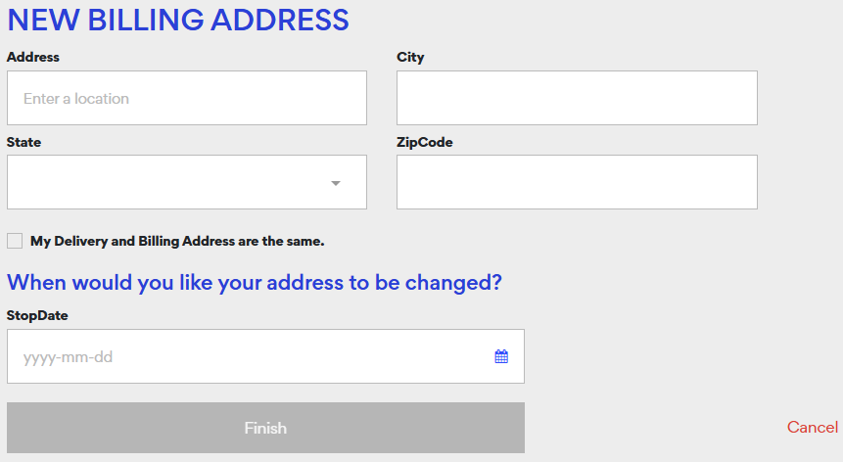Cancel the billing address change
The width and height of the screenshot is (843, 462).
(x=812, y=427)
